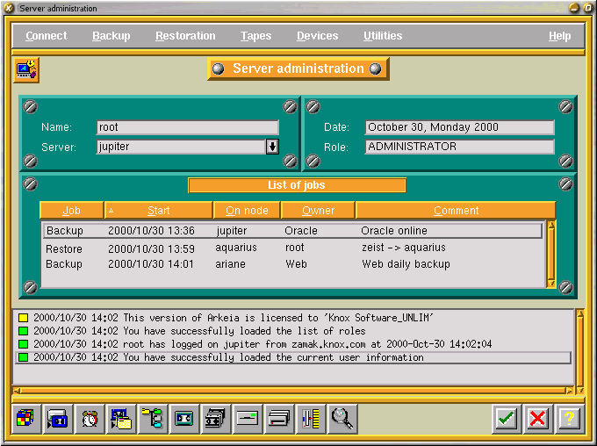Sort jobs by the Start column header
Screen dimensions: 597x446
tap(158, 210)
